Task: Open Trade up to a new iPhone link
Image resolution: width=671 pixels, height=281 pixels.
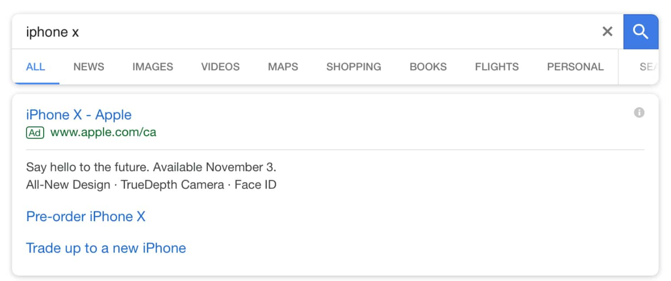Action: tap(106, 248)
